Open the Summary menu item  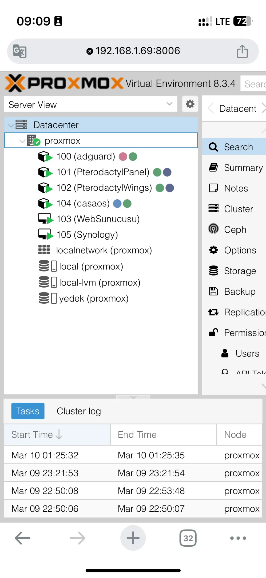point(234,168)
